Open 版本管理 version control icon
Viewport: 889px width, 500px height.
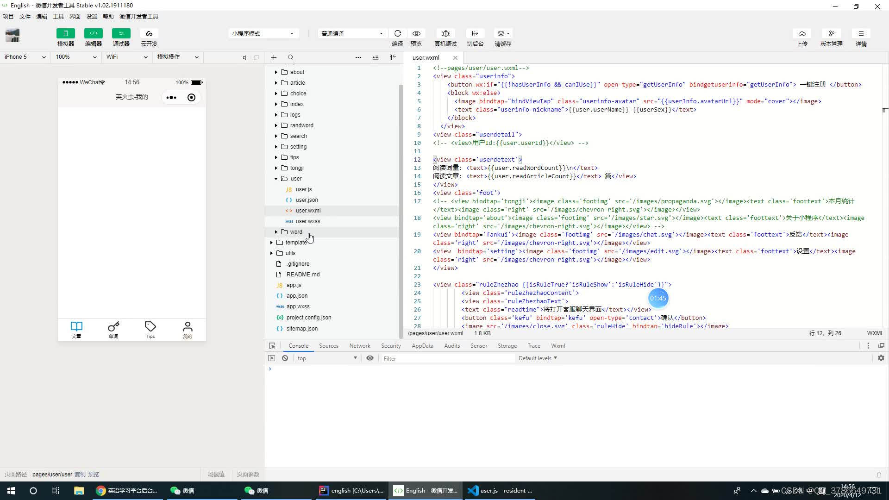(832, 33)
